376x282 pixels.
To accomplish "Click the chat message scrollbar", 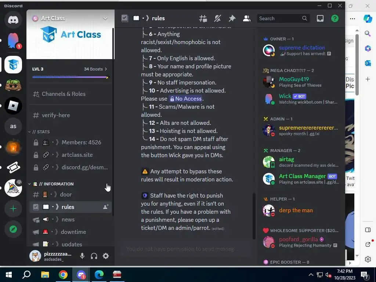I will [254, 216].
